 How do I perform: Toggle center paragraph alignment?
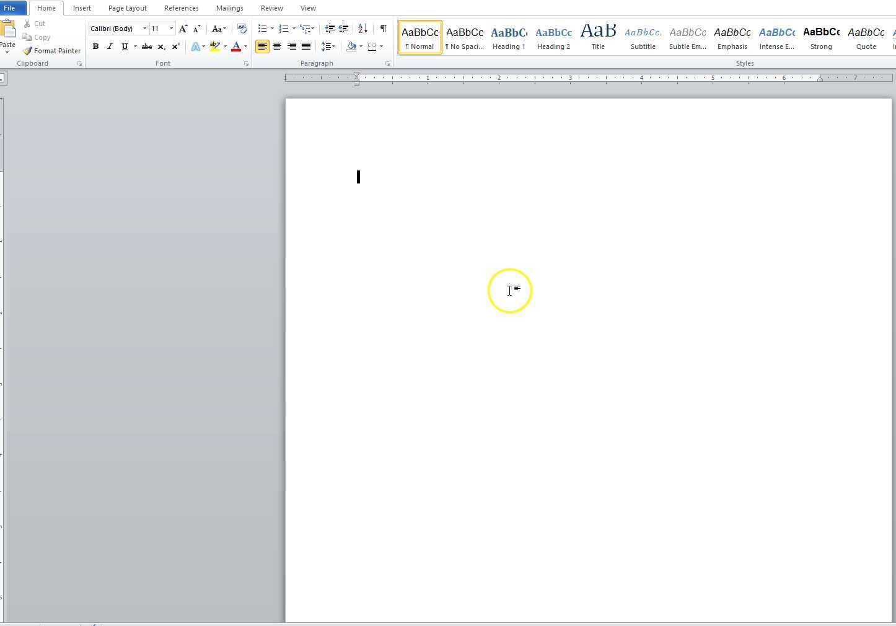276,46
